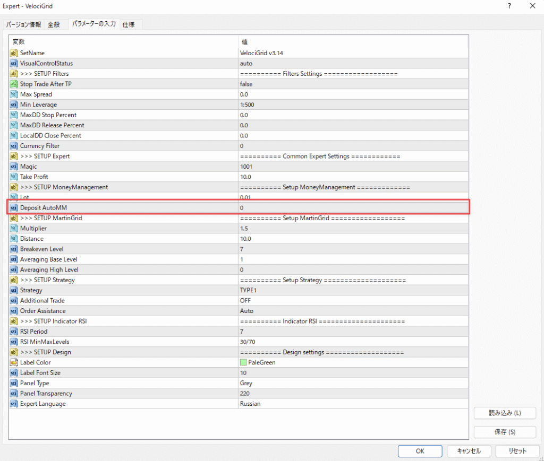Screen dimensions: 544x461
Task: Select the パラメーターの入力 tab
Action: click(94, 23)
